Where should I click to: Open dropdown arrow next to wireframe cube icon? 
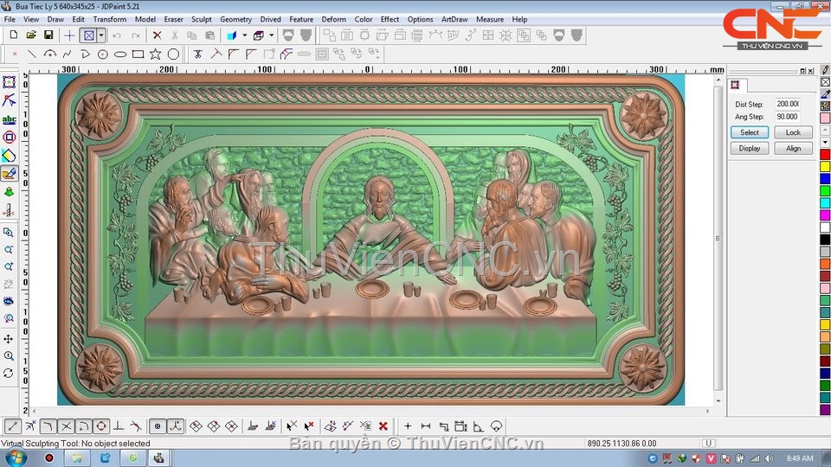[271, 35]
